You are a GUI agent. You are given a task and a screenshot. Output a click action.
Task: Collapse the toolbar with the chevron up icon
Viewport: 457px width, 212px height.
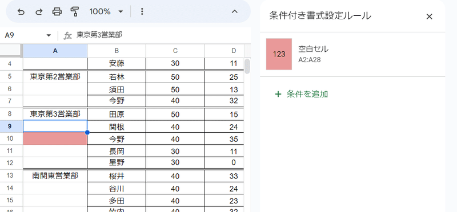tap(235, 11)
